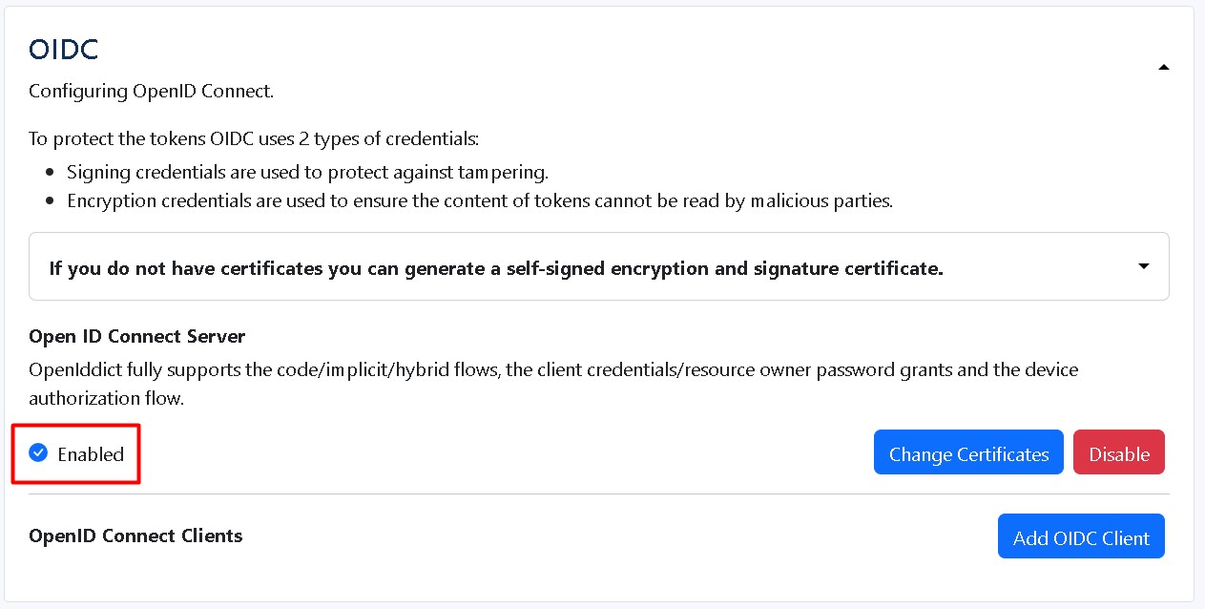Screen dimensions: 1205x609
Task: Click the divider line above OpenID Connect Clients
Action: click(599, 494)
